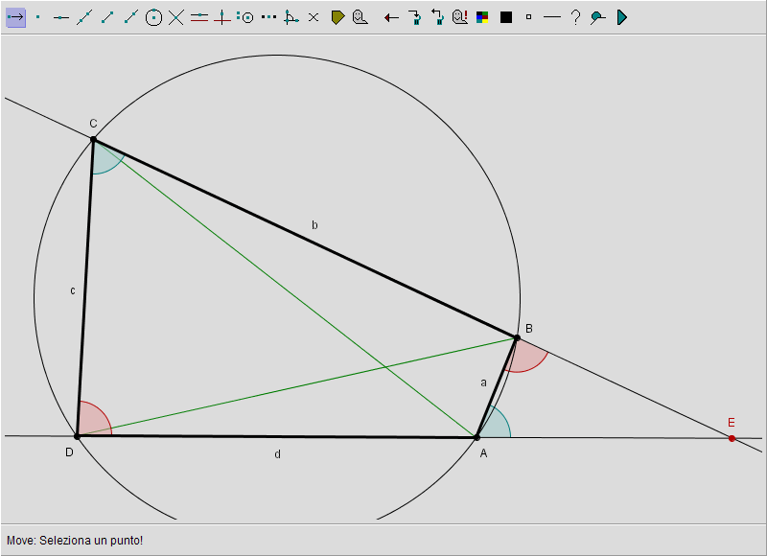Select the filled Polygon tool
The height and width of the screenshot is (556, 767).
tap(337, 17)
